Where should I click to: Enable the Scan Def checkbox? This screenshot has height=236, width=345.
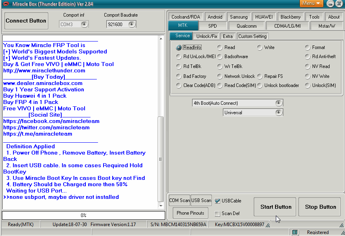click(x=217, y=213)
